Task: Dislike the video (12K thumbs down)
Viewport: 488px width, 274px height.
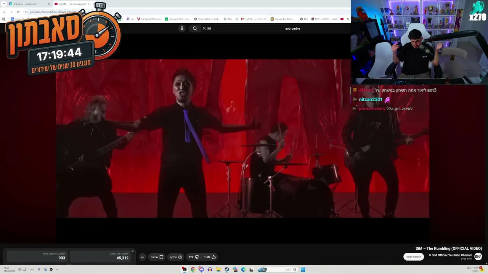Action: pos(194,257)
